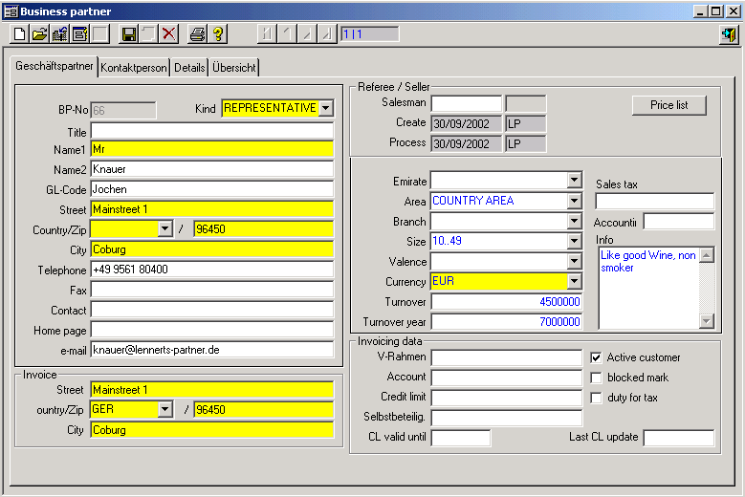The height and width of the screenshot is (497, 745).
Task: Open the Details tab
Action: tap(189, 68)
